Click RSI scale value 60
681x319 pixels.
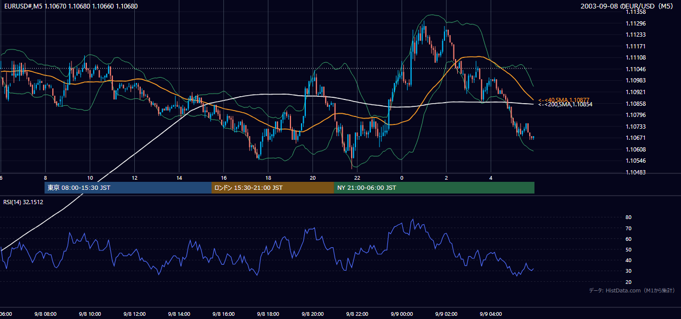(x=628, y=239)
